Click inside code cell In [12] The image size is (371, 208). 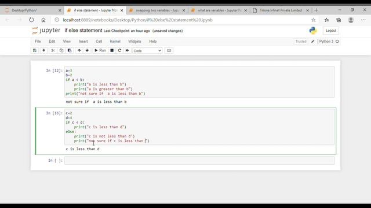[x=199, y=82]
